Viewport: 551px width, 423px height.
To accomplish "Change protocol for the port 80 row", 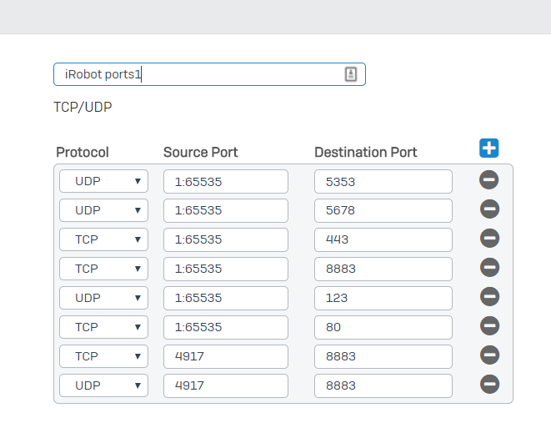I will [103, 327].
